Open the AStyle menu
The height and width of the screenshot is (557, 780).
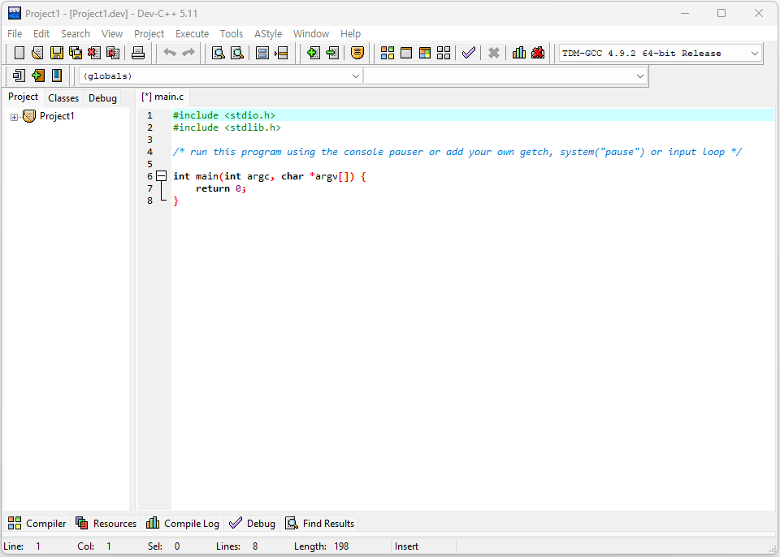click(x=268, y=34)
